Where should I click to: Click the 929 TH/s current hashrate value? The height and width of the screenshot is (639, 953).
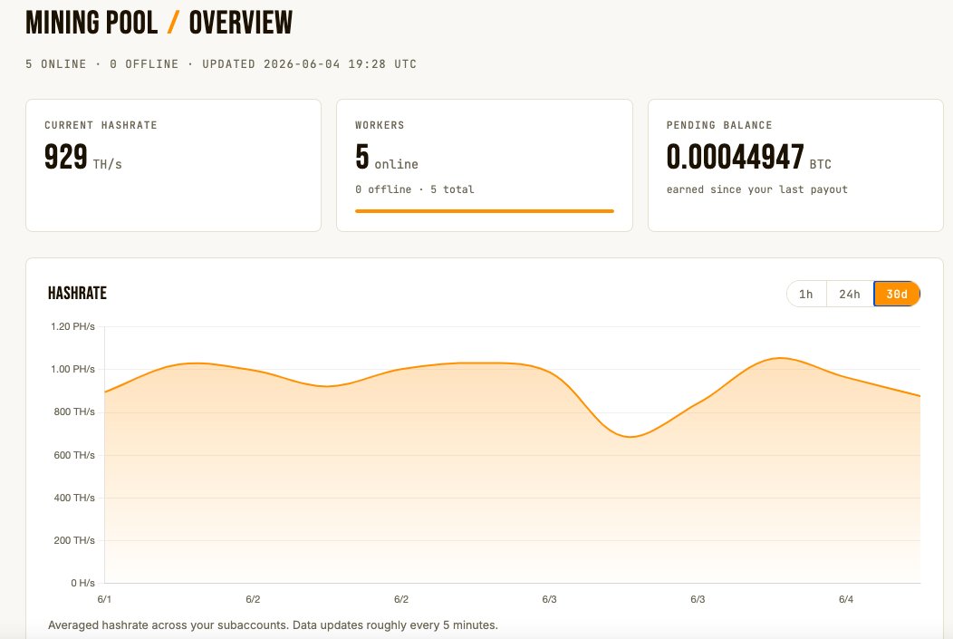83,157
